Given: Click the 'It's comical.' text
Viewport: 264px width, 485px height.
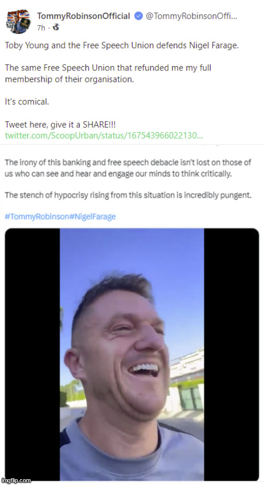Looking at the screenshot, I should pos(27,102).
